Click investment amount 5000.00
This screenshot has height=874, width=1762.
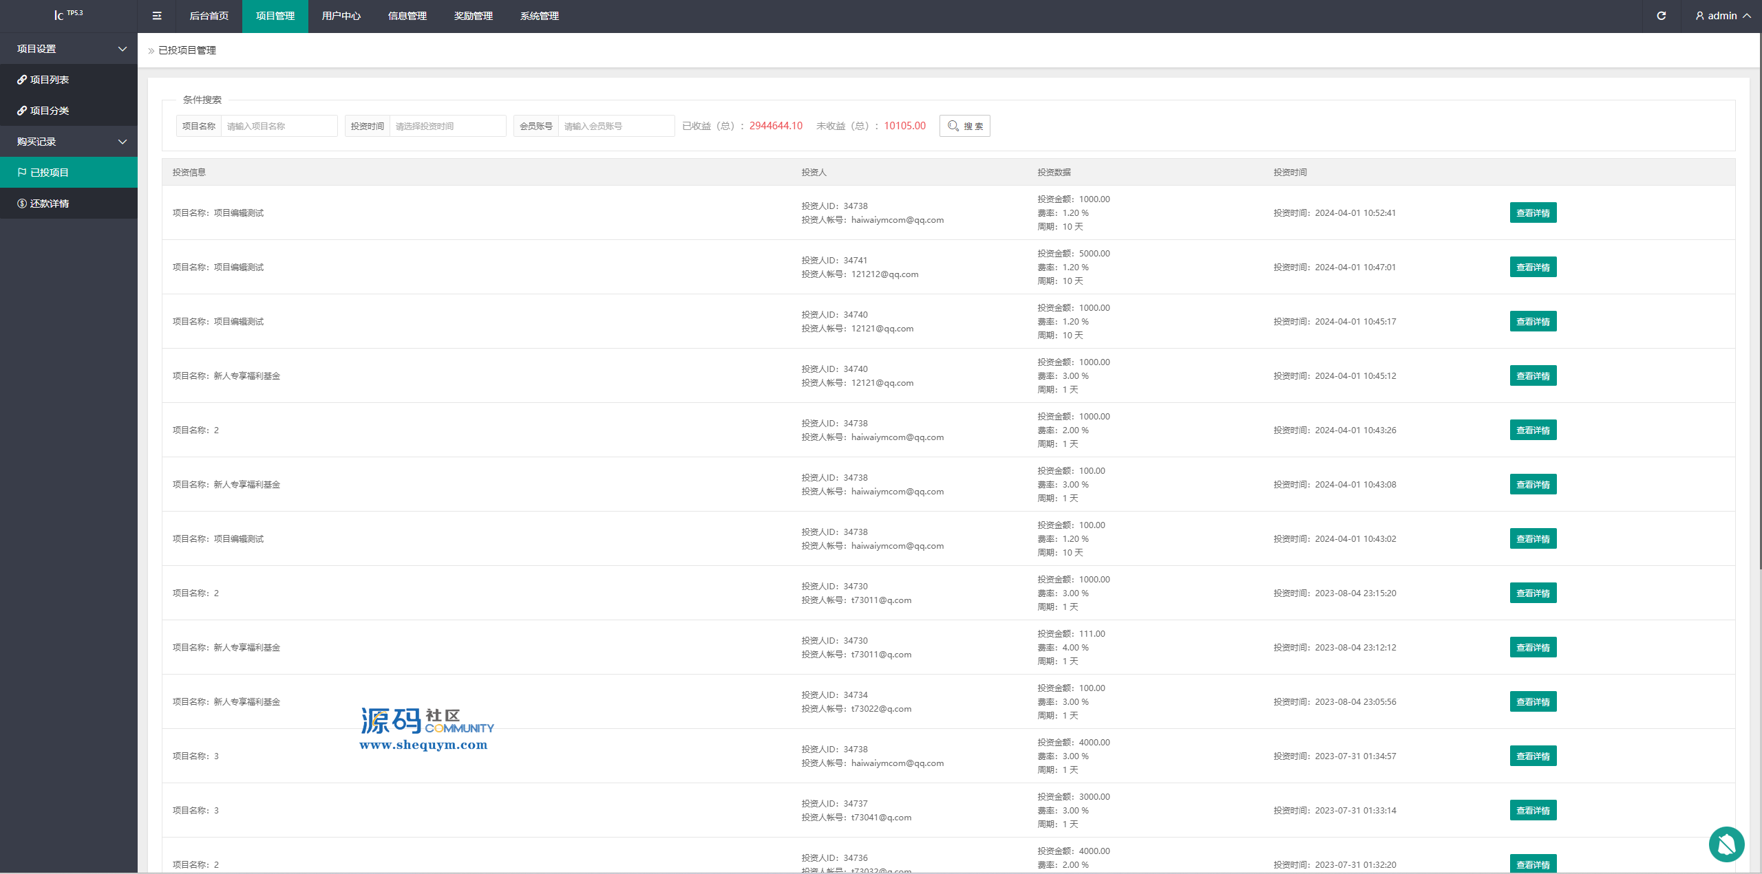click(1094, 254)
